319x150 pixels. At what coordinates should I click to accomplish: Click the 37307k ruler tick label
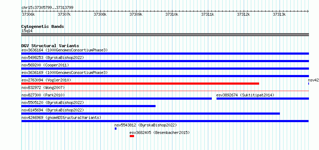(64, 14)
